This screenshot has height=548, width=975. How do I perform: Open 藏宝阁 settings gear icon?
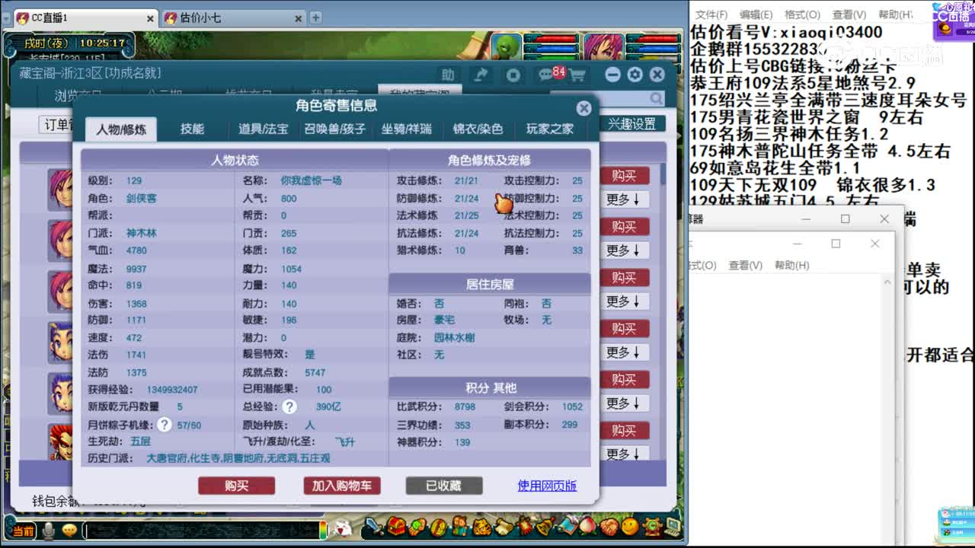click(635, 75)
